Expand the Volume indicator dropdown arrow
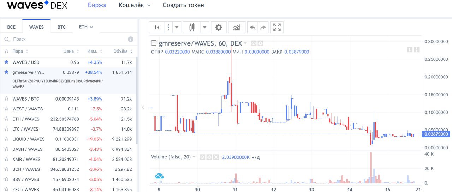 point(194,157)
